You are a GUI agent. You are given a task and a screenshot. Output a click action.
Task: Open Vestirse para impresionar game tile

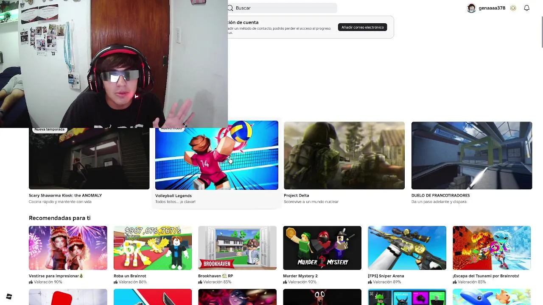click(68, 248)
